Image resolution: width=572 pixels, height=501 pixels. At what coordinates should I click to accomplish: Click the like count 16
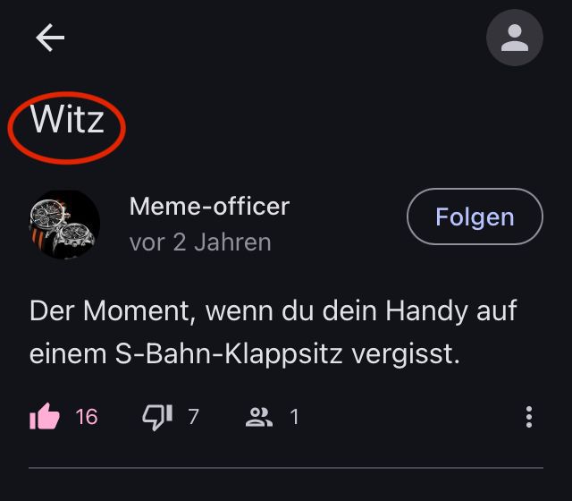(87, 417)
